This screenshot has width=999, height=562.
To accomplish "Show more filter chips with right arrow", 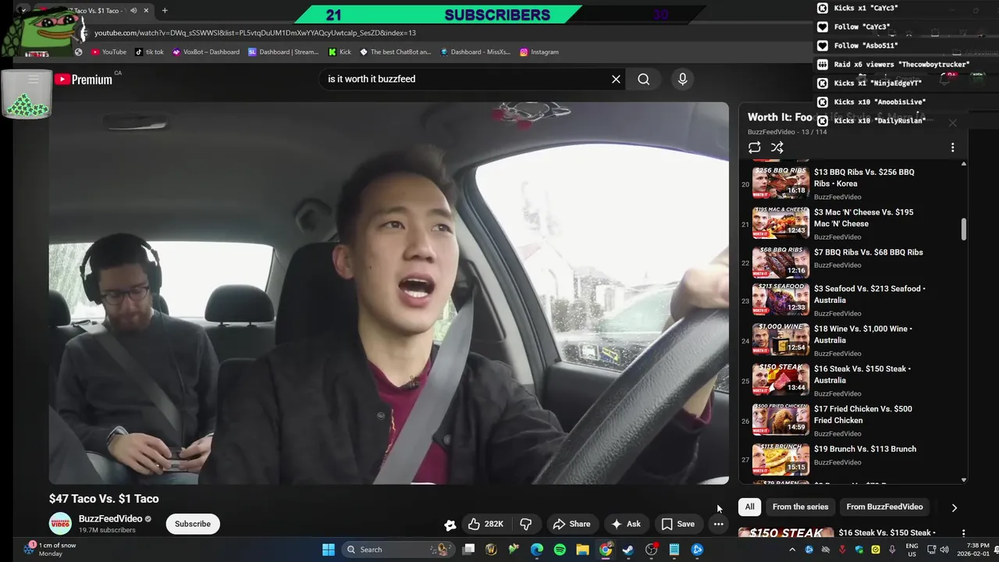I will coord(954,507).
